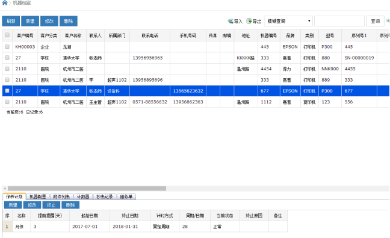Open the 计数器 tab
The height and width of the screenshot is (238, 390).
coord(83,197)
